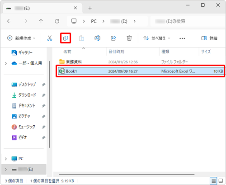The width and height of the screenshot is (226, 185).
Task: Open the See more ellipsis menu
Action: (x=182, y=38)
